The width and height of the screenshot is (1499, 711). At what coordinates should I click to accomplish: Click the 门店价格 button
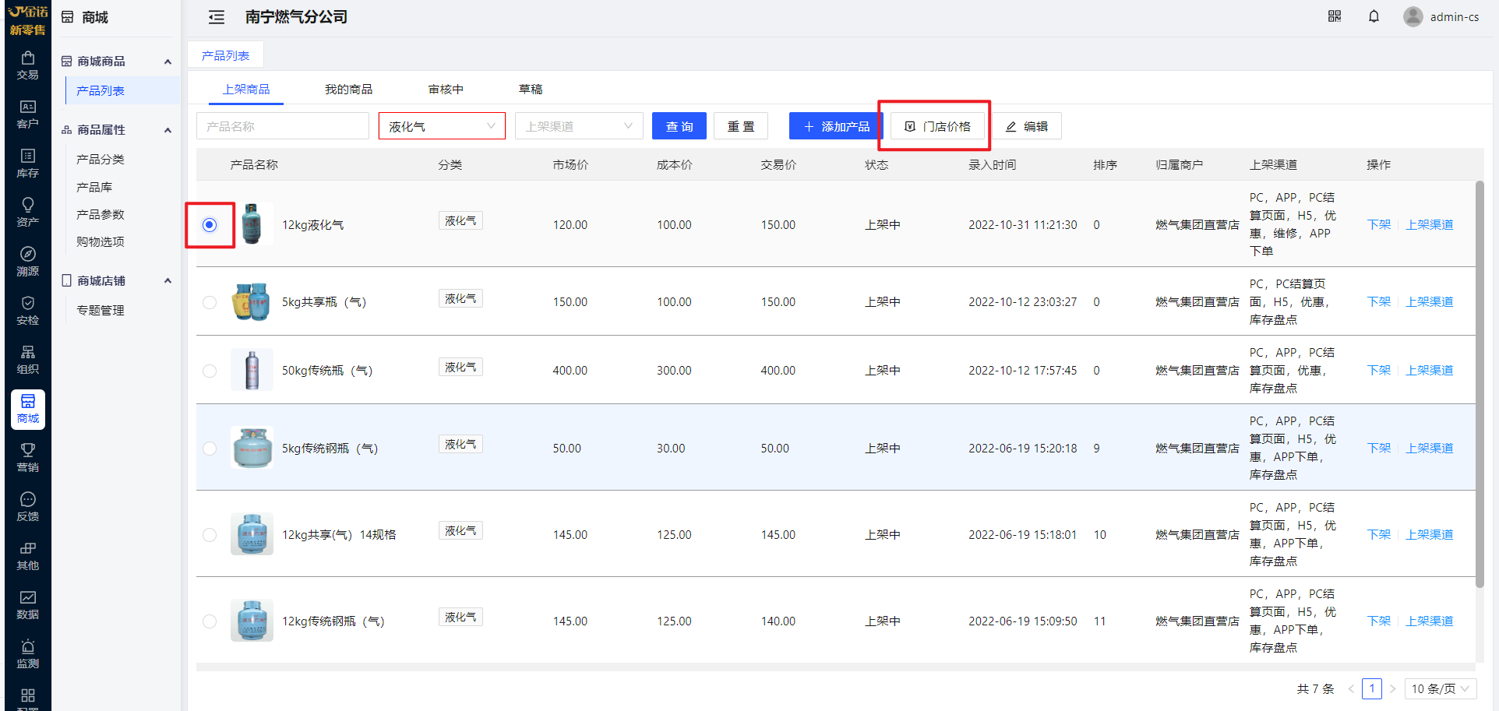(938, 126)
